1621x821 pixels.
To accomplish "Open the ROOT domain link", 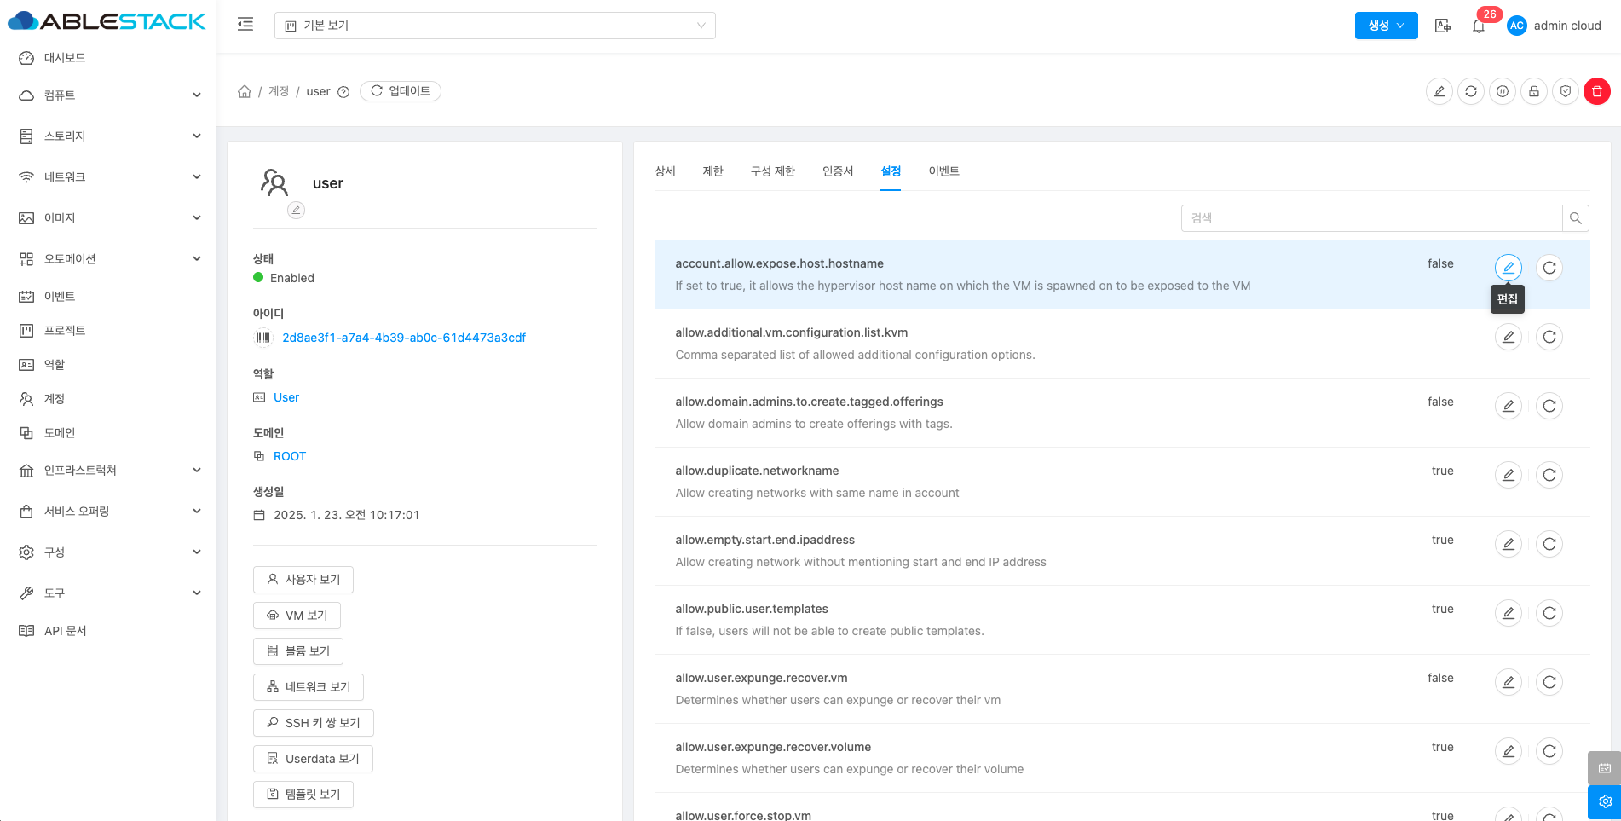I will (290, 456).
